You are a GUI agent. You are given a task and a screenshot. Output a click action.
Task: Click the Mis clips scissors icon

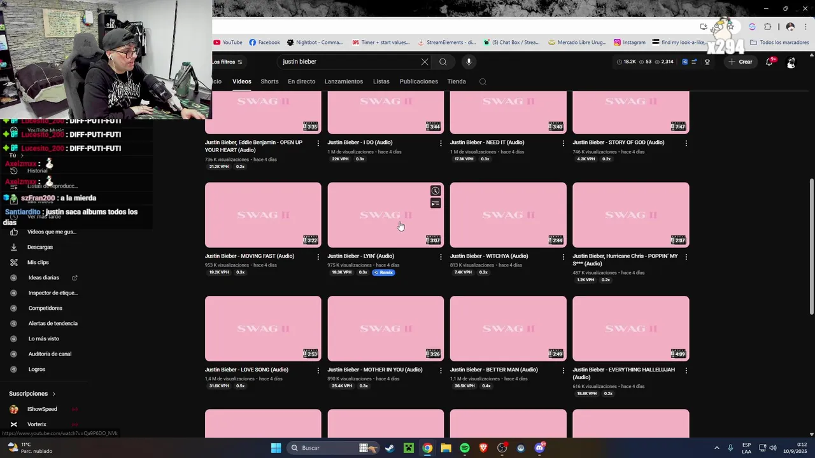[14, 262]
